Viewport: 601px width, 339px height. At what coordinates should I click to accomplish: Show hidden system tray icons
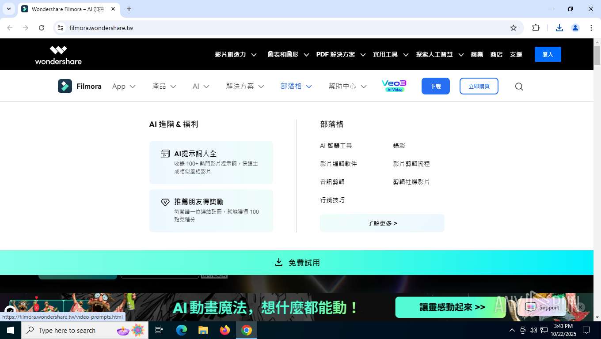point(512,330)
